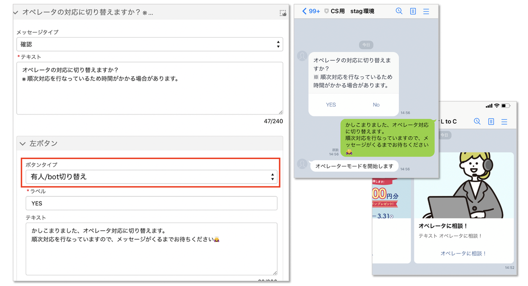Image resolution: width=528 pixels, height=286 pixels.
Task: Click the campaign banner card showing 3.31
Action: (391, 220)
